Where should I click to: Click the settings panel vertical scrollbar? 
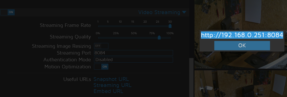coord(191,77)
